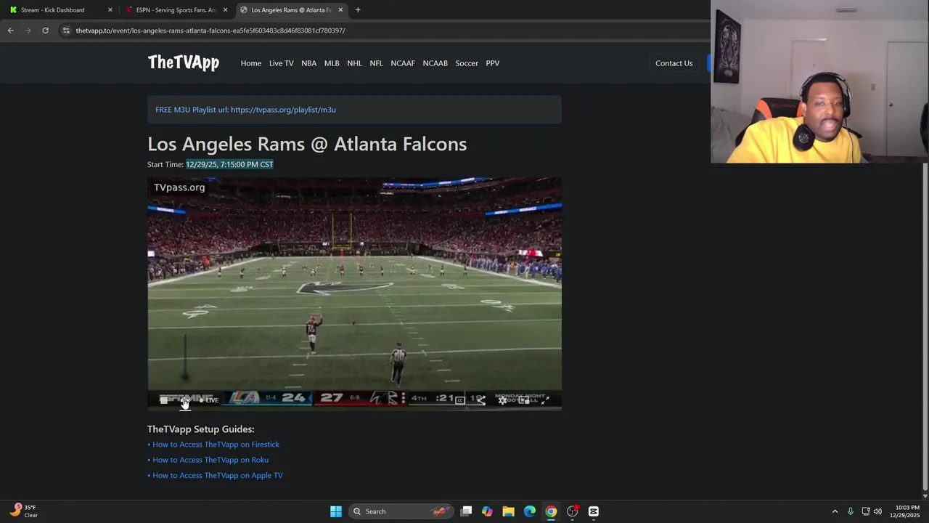Open video player settings gear
The image size is (929, 523).
tap(502, 400)
